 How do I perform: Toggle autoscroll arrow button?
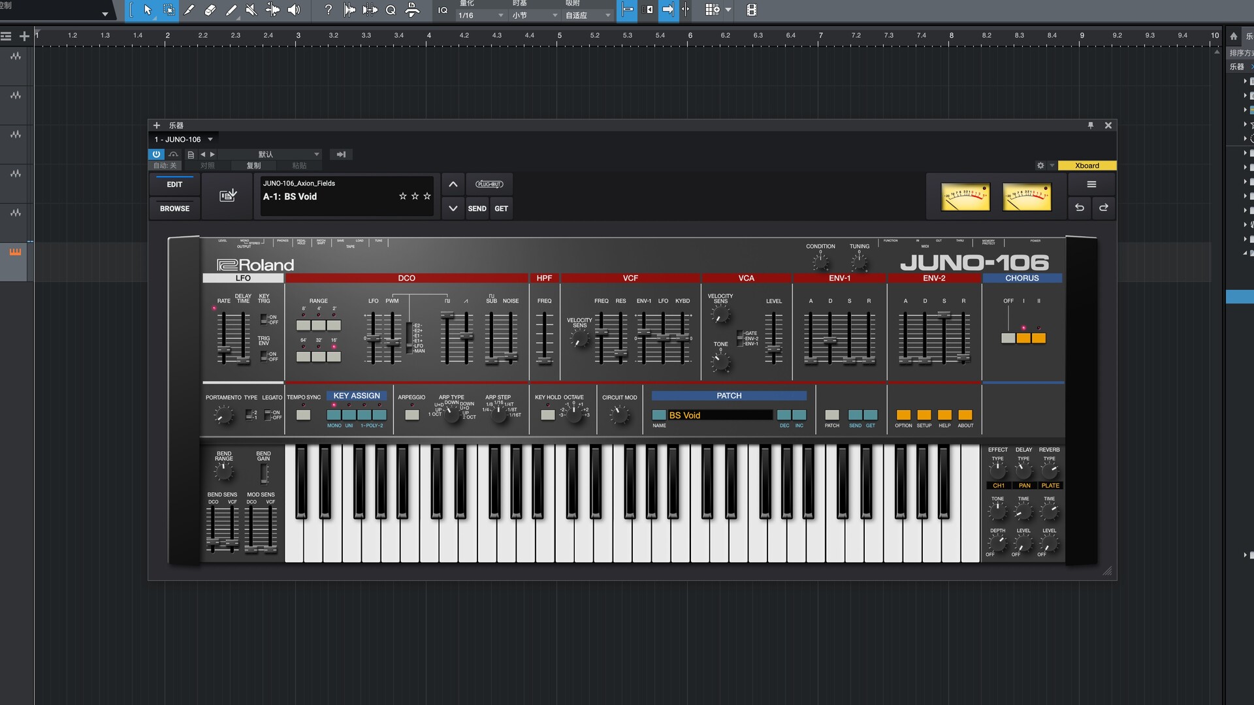(668, 10)
